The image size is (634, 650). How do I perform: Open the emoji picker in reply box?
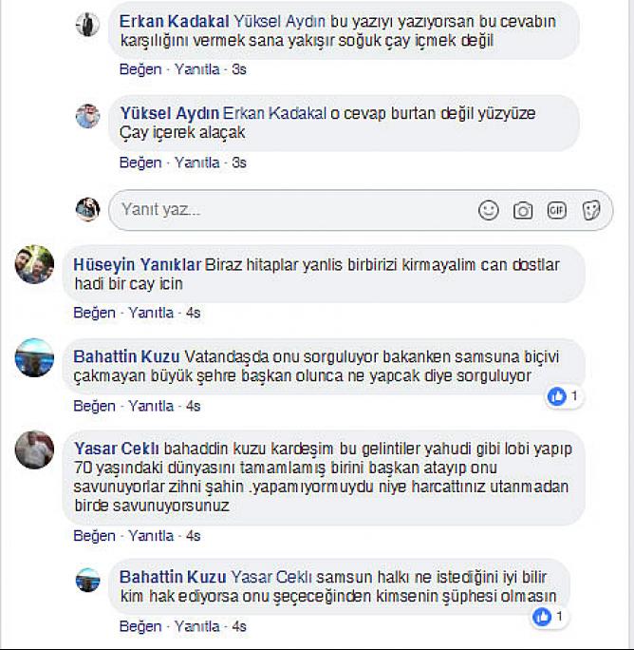(x=489, y=210)
